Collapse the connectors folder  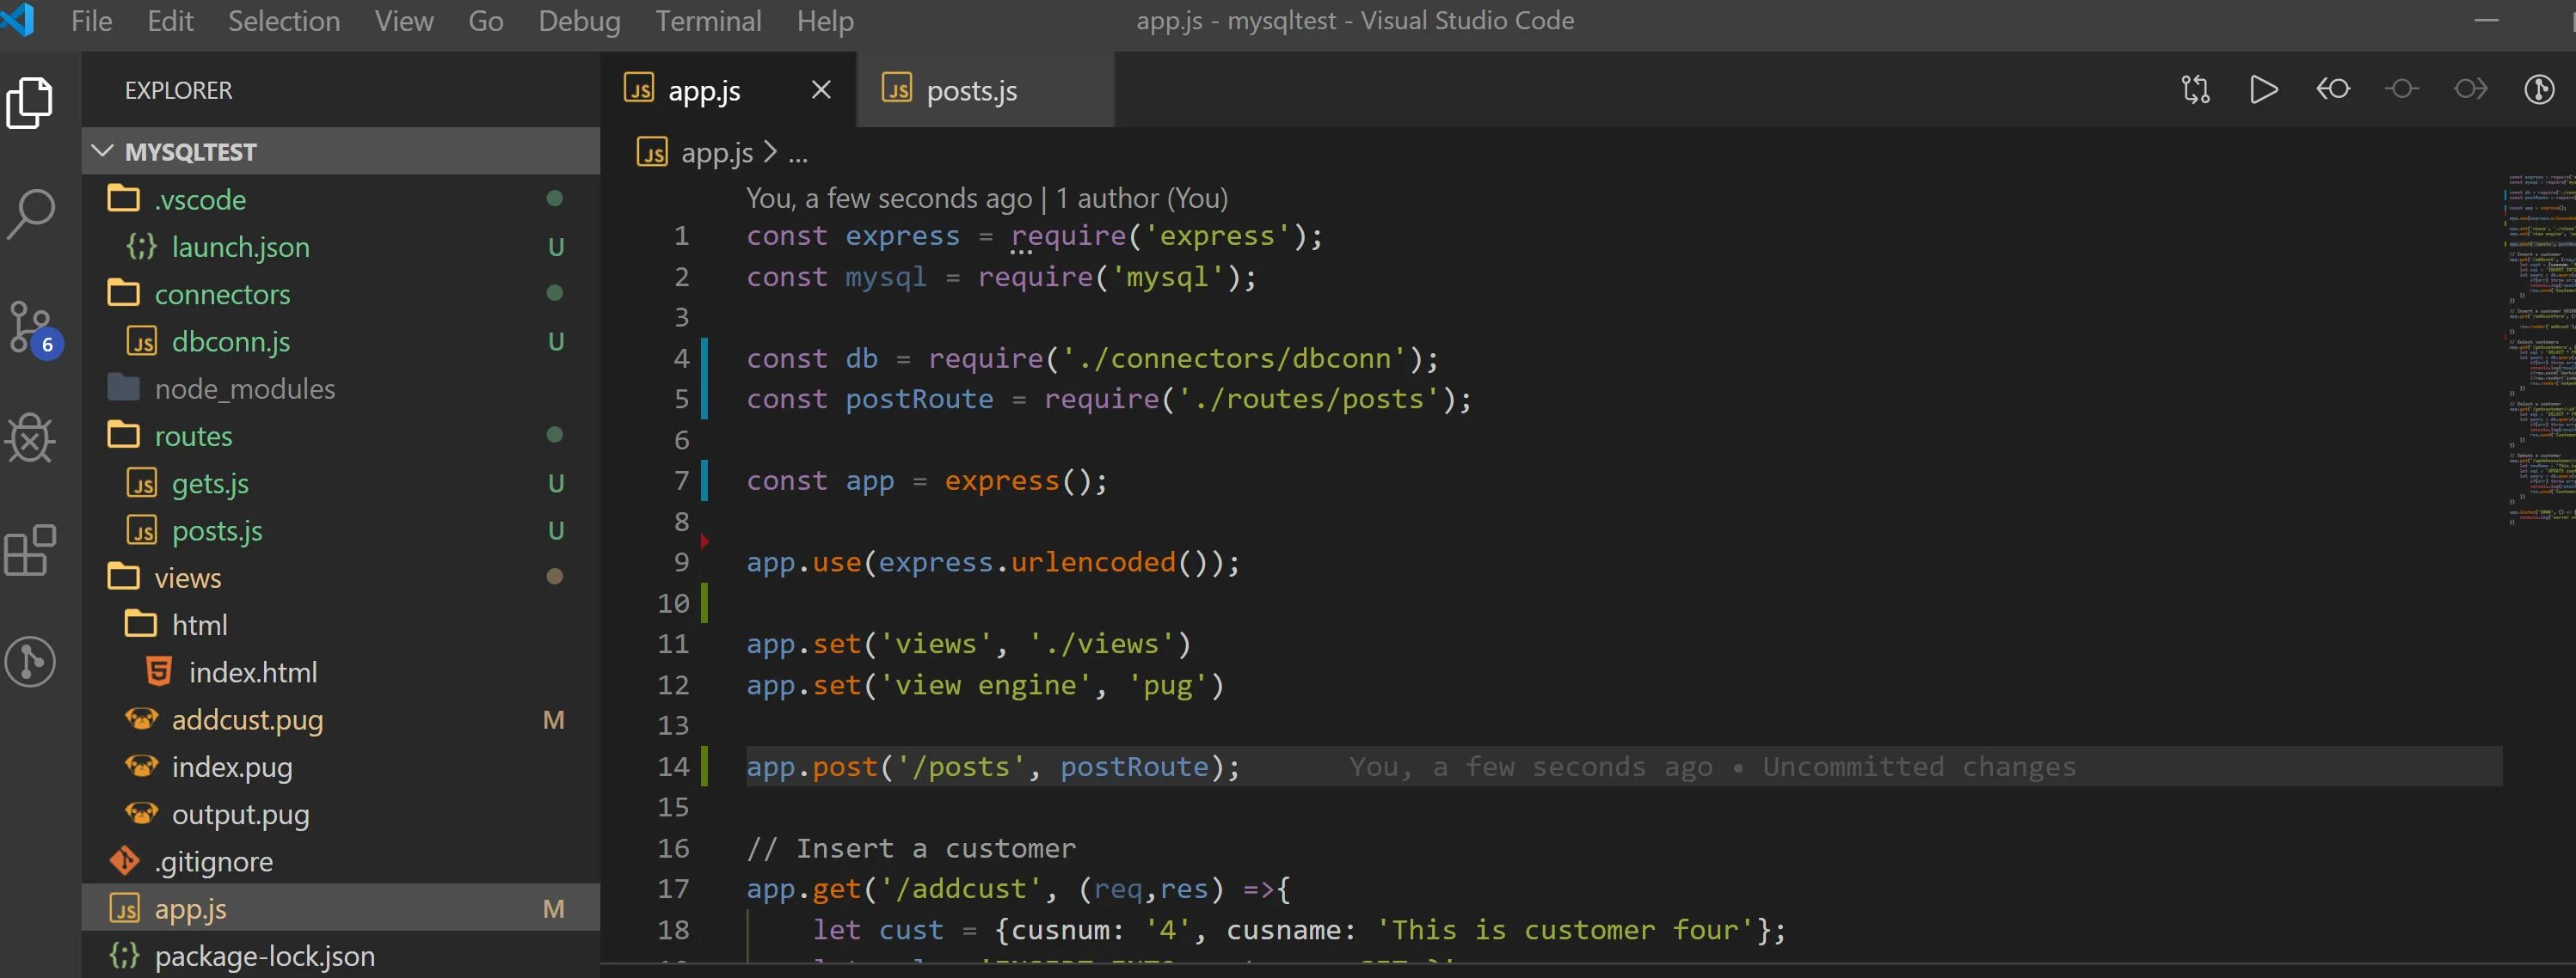[221, 295]
